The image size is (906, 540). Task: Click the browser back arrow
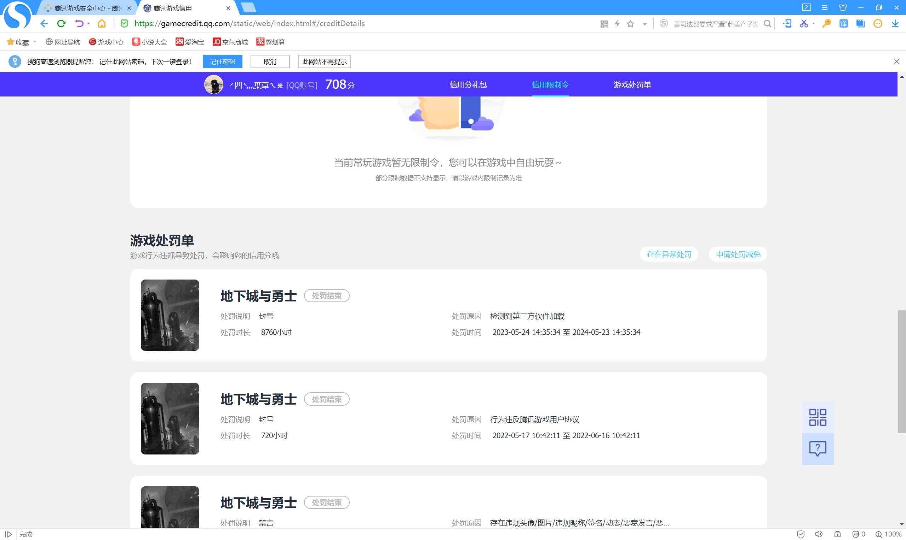(44, 24)
